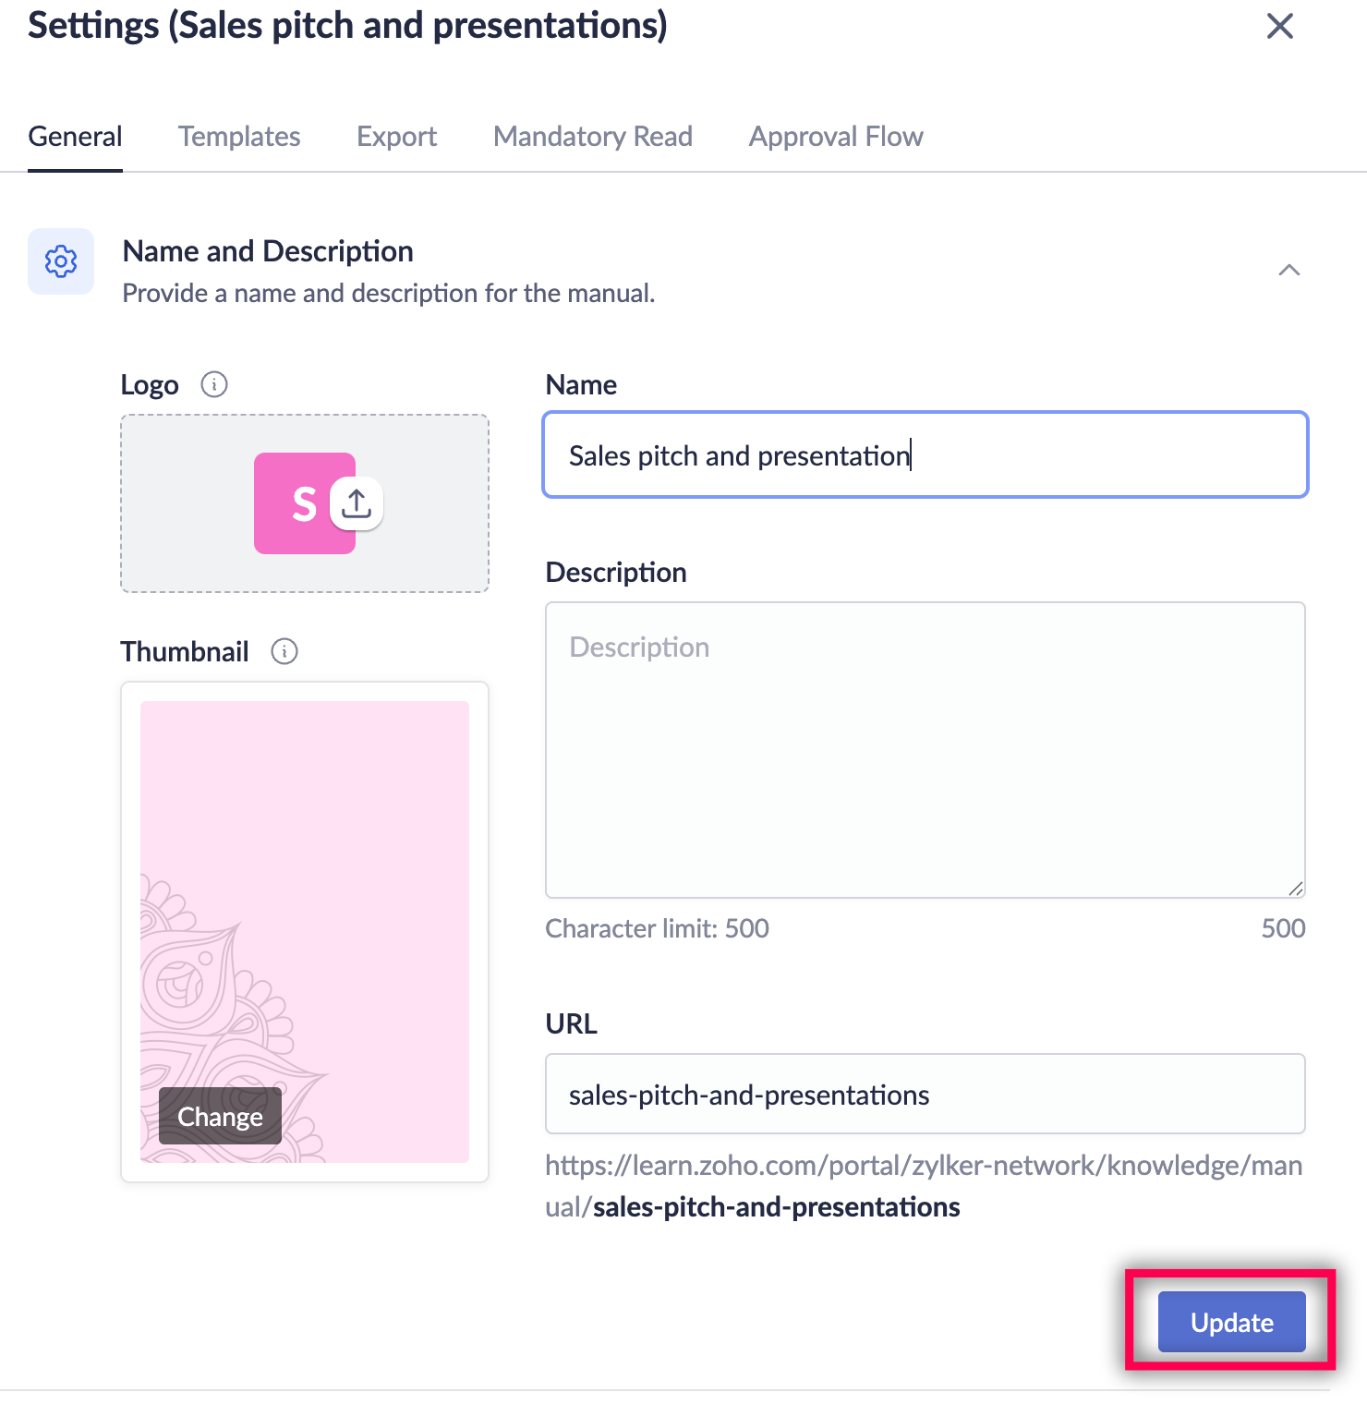Go to the Approval Flow tab
The image size is (1367, 1404).
(836, 137)
